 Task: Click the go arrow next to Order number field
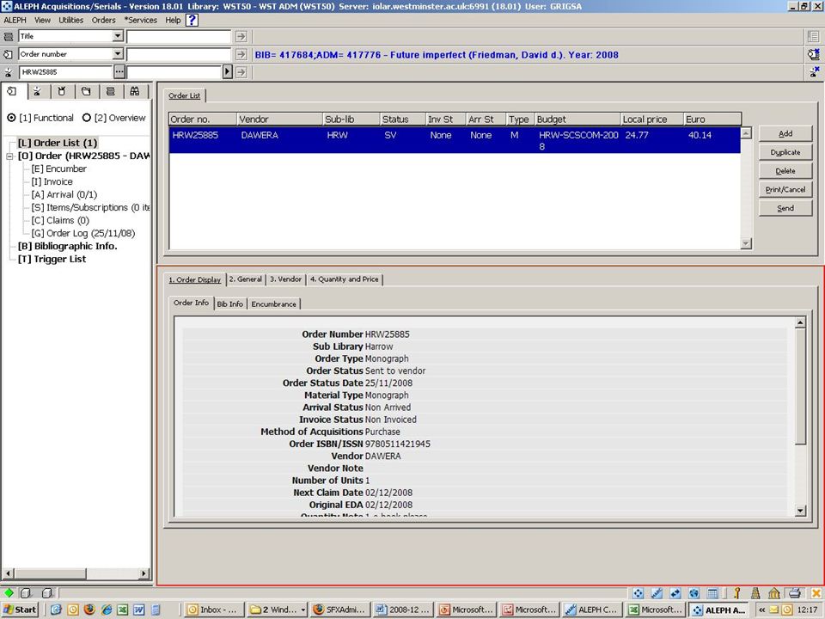(241, 54)
